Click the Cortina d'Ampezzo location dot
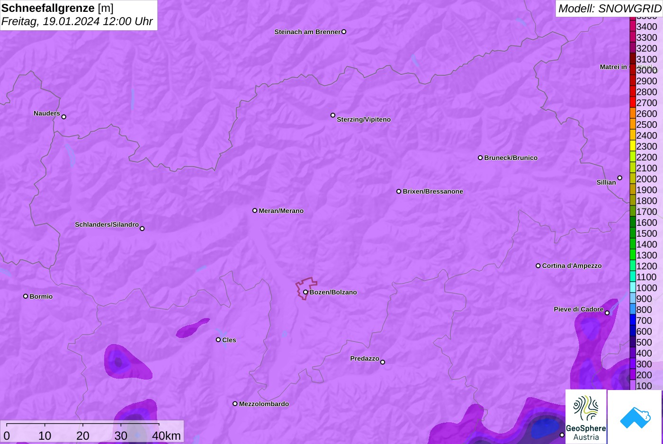The width and height of the screenshot is (663, 444). pyautogui.click(x=538, y=266)
